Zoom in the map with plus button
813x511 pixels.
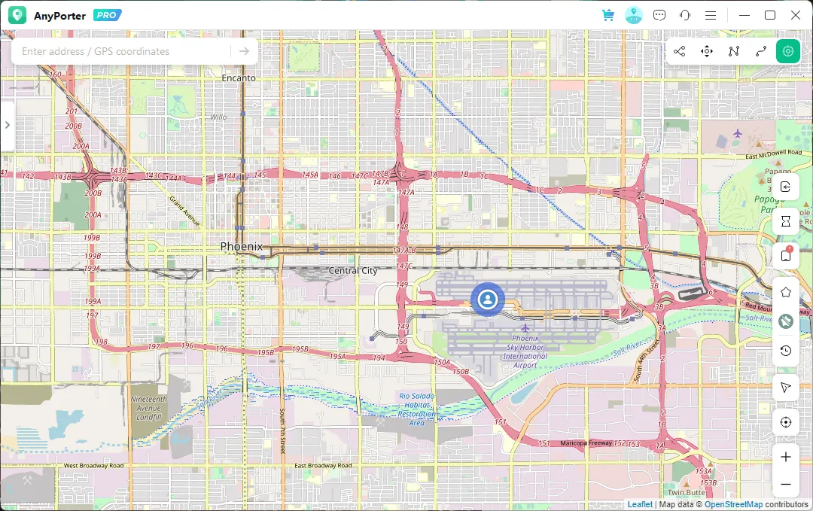tap(786, 457)
